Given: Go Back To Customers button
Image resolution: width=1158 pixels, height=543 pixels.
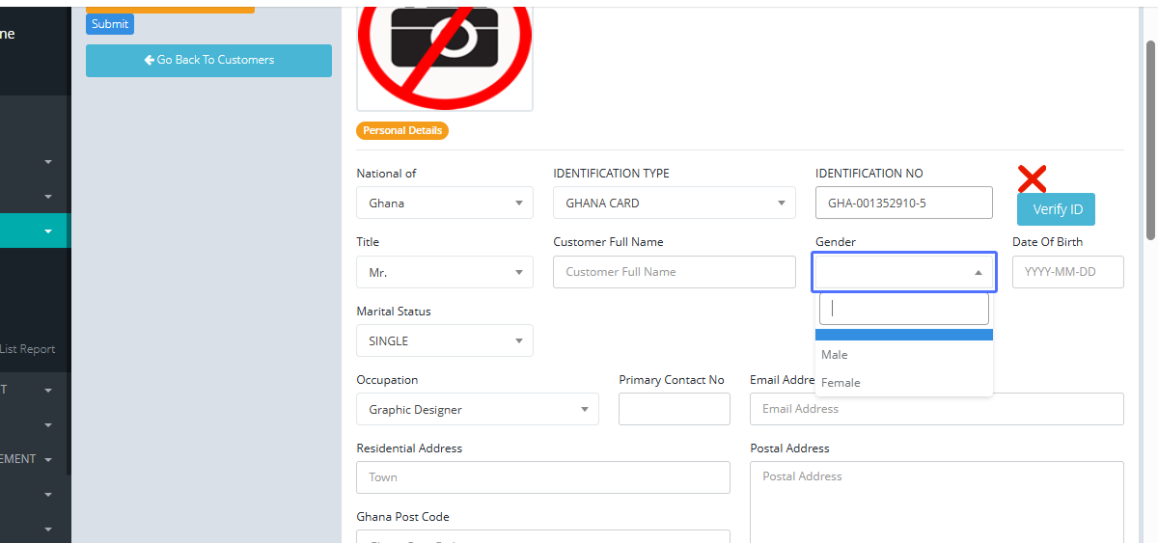Looking at the screenshot, I should point(208,60).
